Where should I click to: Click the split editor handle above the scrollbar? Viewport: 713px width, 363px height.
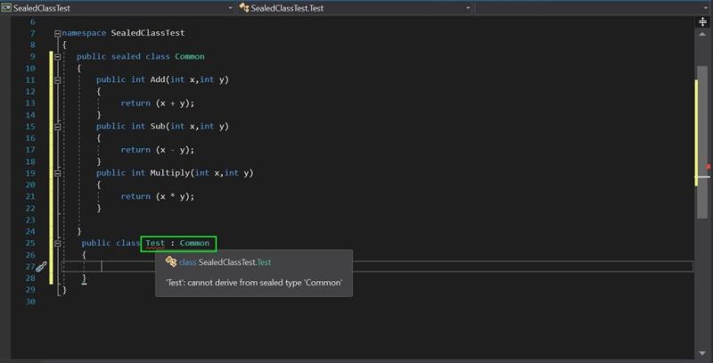(x=702, y=21)
